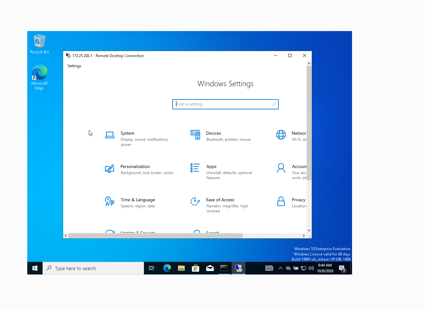Open File Explorer from the taskbar

181,268
